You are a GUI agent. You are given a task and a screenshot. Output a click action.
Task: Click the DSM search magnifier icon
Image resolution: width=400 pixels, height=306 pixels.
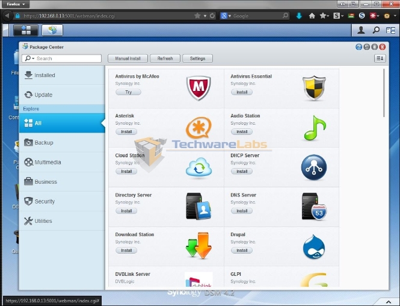point(376,30)
